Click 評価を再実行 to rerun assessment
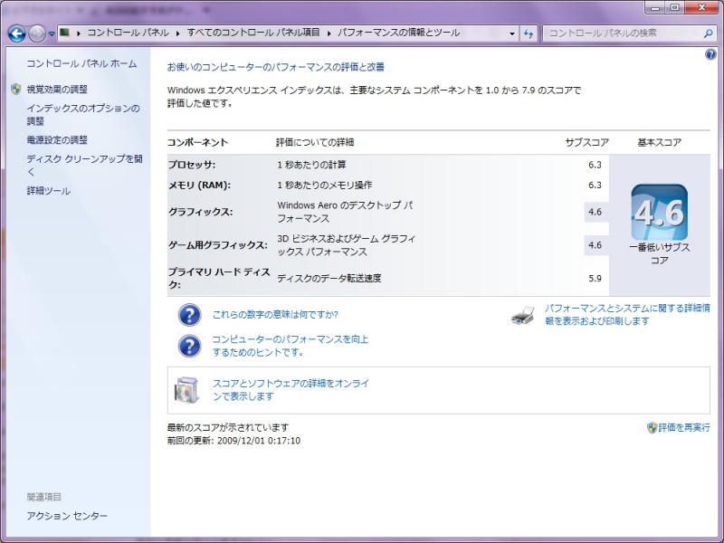Screen dimensions: 724x543 [x=683, y=427]
